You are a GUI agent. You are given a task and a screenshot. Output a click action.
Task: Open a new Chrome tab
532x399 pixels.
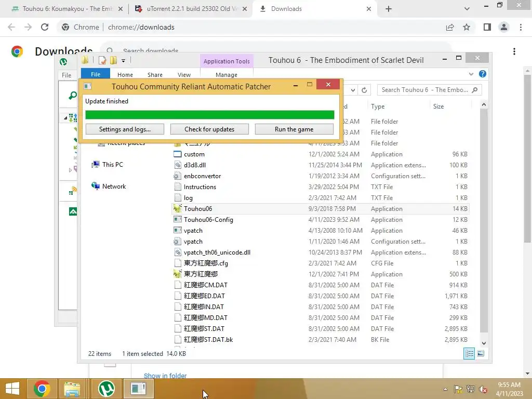click(x=389, y=9)
